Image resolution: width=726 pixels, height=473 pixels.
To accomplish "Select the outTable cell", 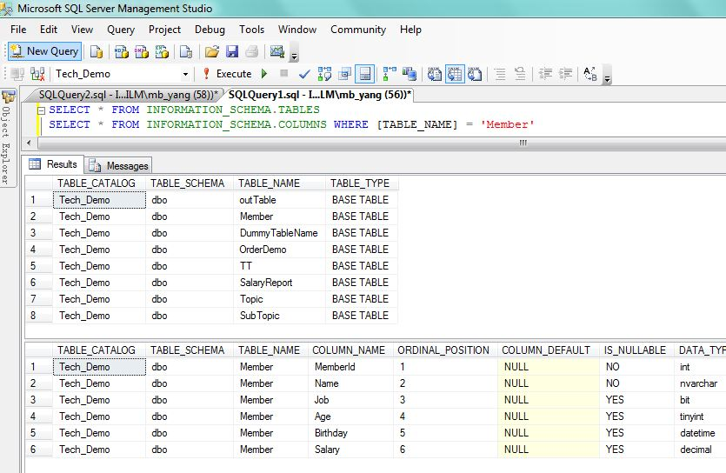I will (x=280, y=200).
